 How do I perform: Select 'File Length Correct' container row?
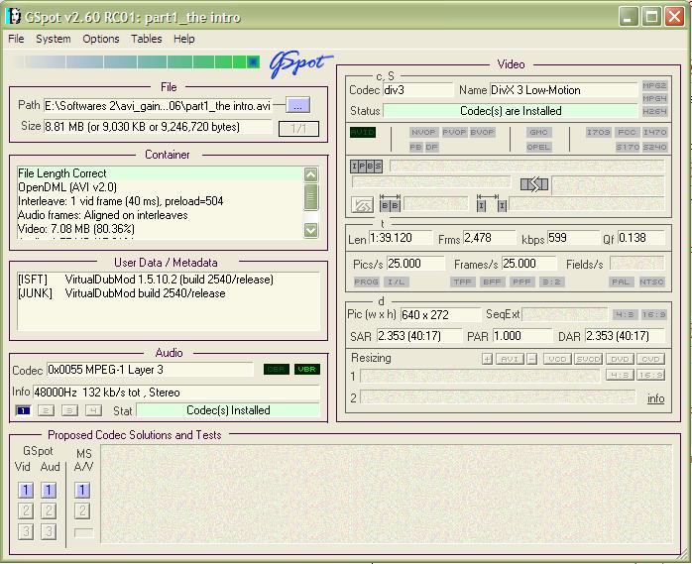coord(161,173)
